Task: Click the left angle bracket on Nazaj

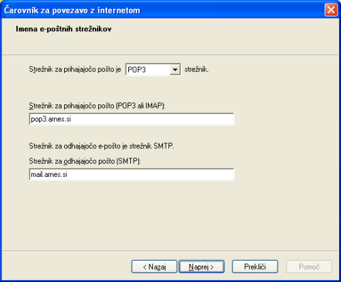Action: [145, 267]
